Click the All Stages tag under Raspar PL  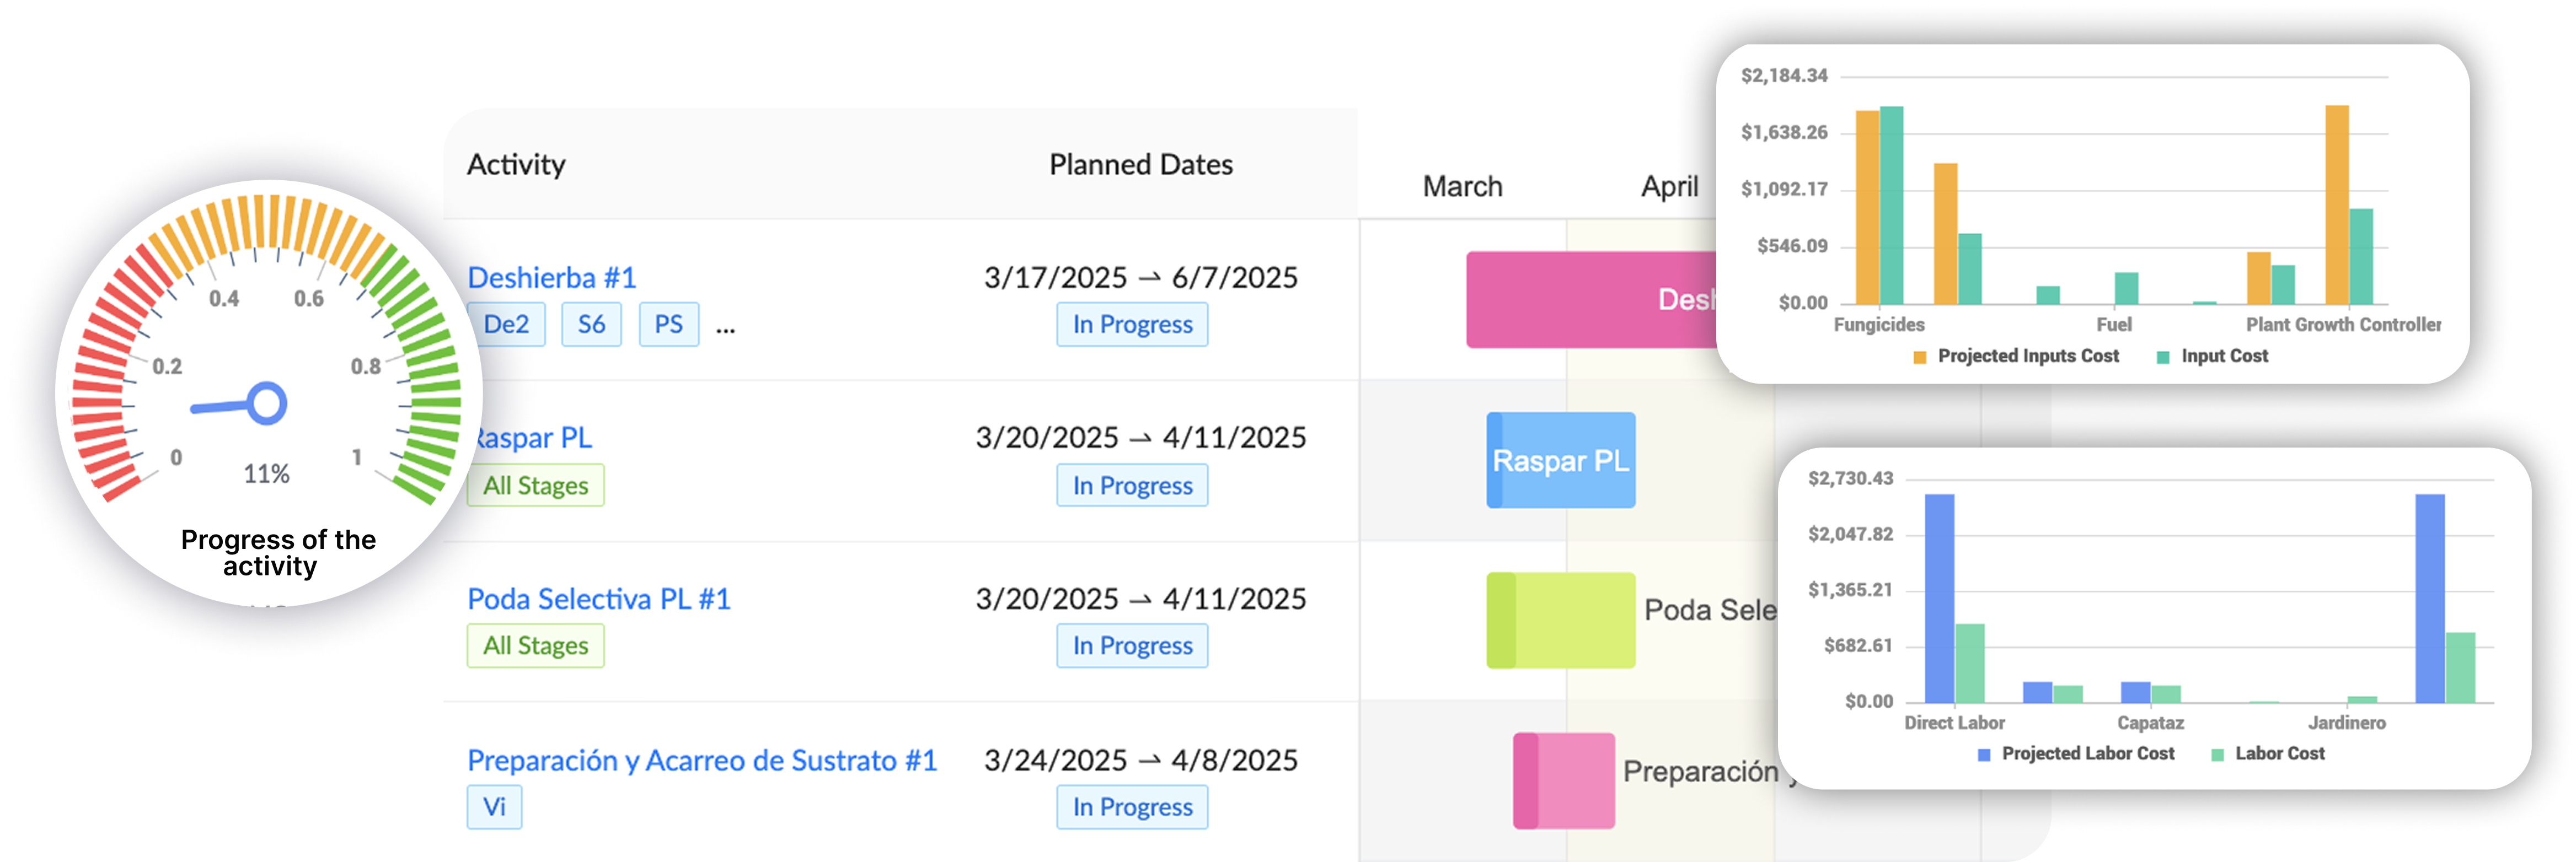point(536,486)
